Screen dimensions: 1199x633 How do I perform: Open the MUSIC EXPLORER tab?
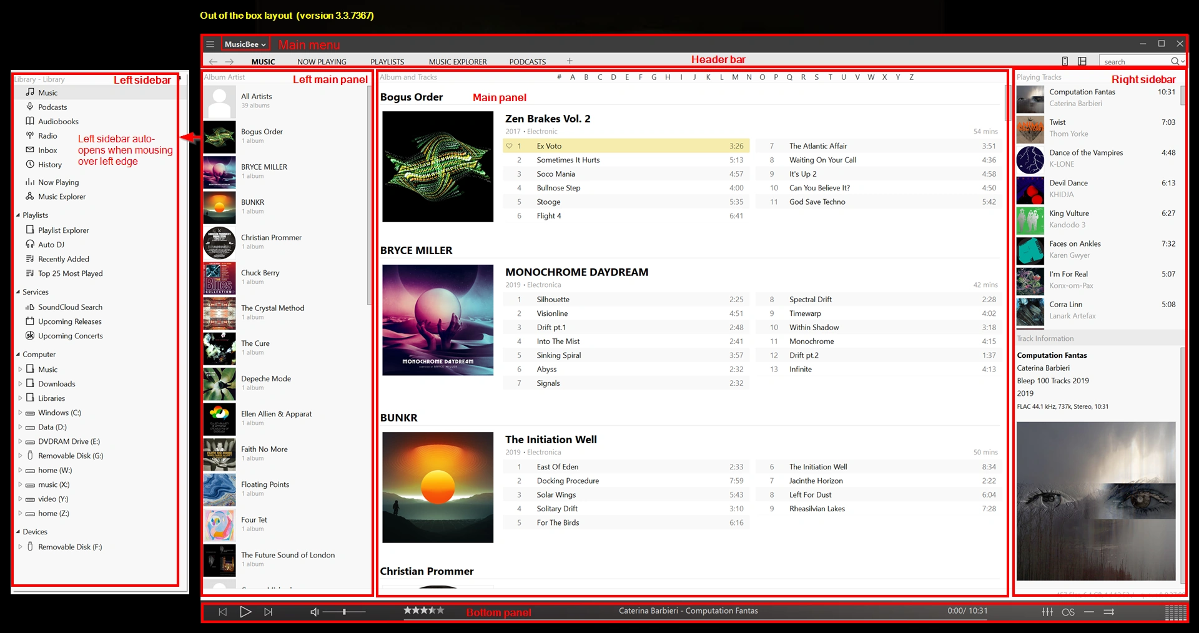coord(457,61)
